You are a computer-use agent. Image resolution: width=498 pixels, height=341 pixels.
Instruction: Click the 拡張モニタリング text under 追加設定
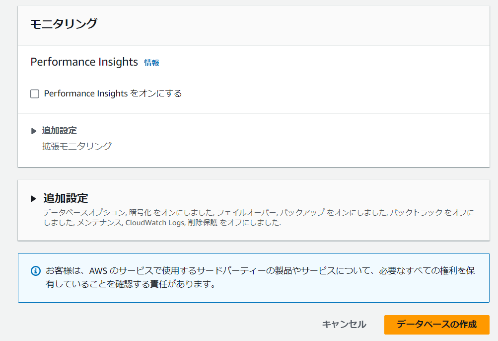coord(76,146)
